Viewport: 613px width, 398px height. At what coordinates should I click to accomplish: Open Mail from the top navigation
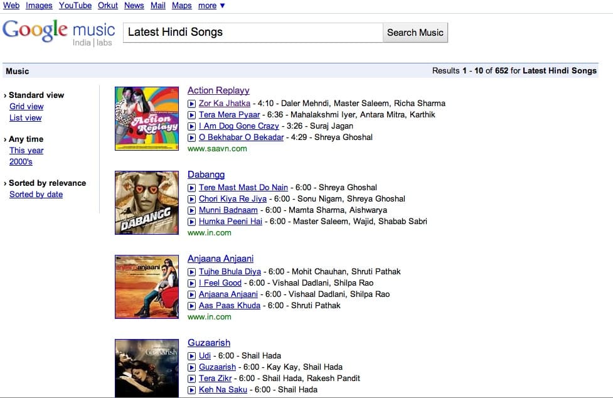coord(158,6)
